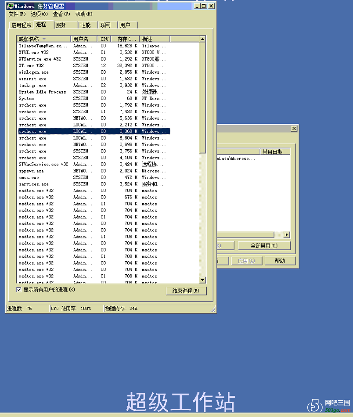Click the process list scroll-up arrow
This screenshot has width=353, height=417.
coord(202,39)
